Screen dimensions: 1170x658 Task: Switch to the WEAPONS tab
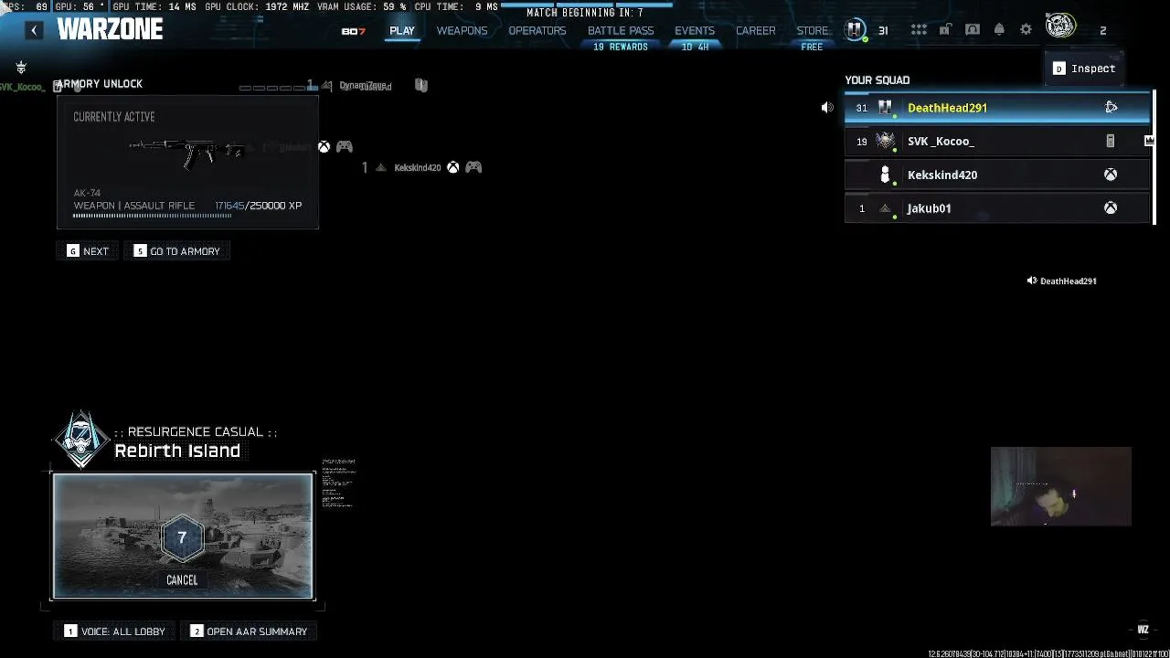point(462,31)
